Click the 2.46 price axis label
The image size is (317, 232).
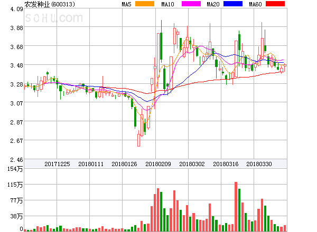(x=16, y=160)
